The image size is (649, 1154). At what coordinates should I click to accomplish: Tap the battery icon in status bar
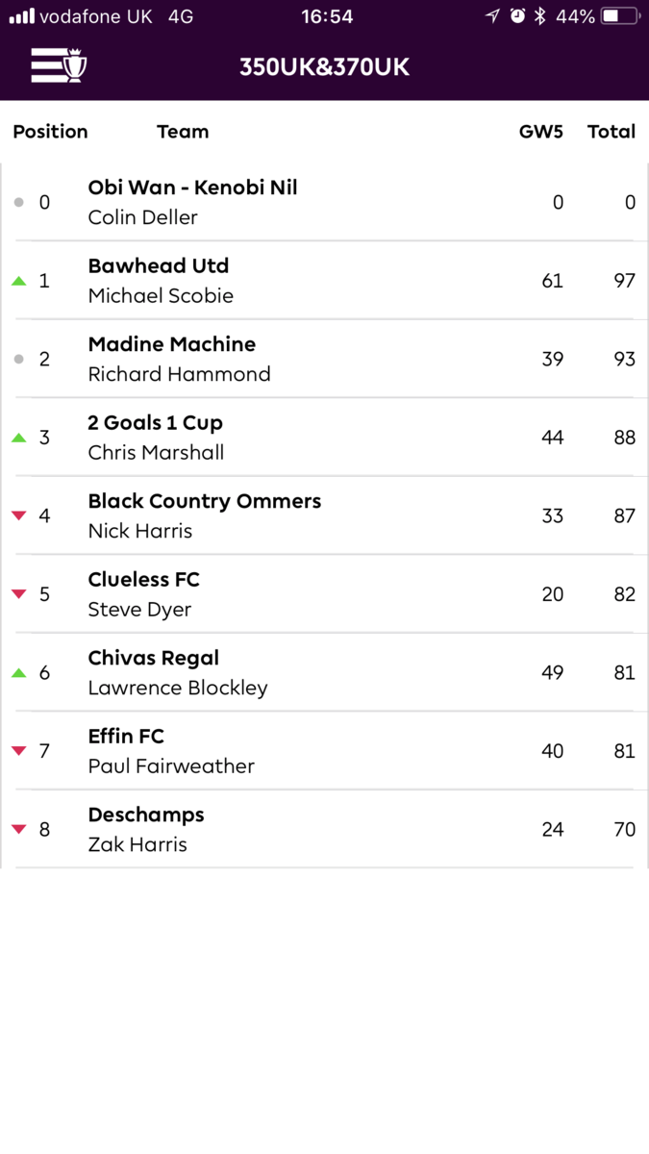(x=620, y=16)
